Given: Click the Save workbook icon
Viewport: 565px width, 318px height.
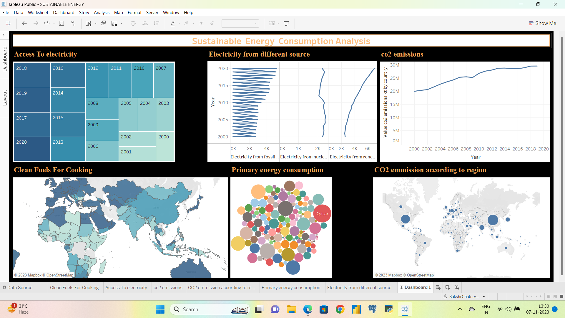Looking at the screenshot, I should point(62,23).
